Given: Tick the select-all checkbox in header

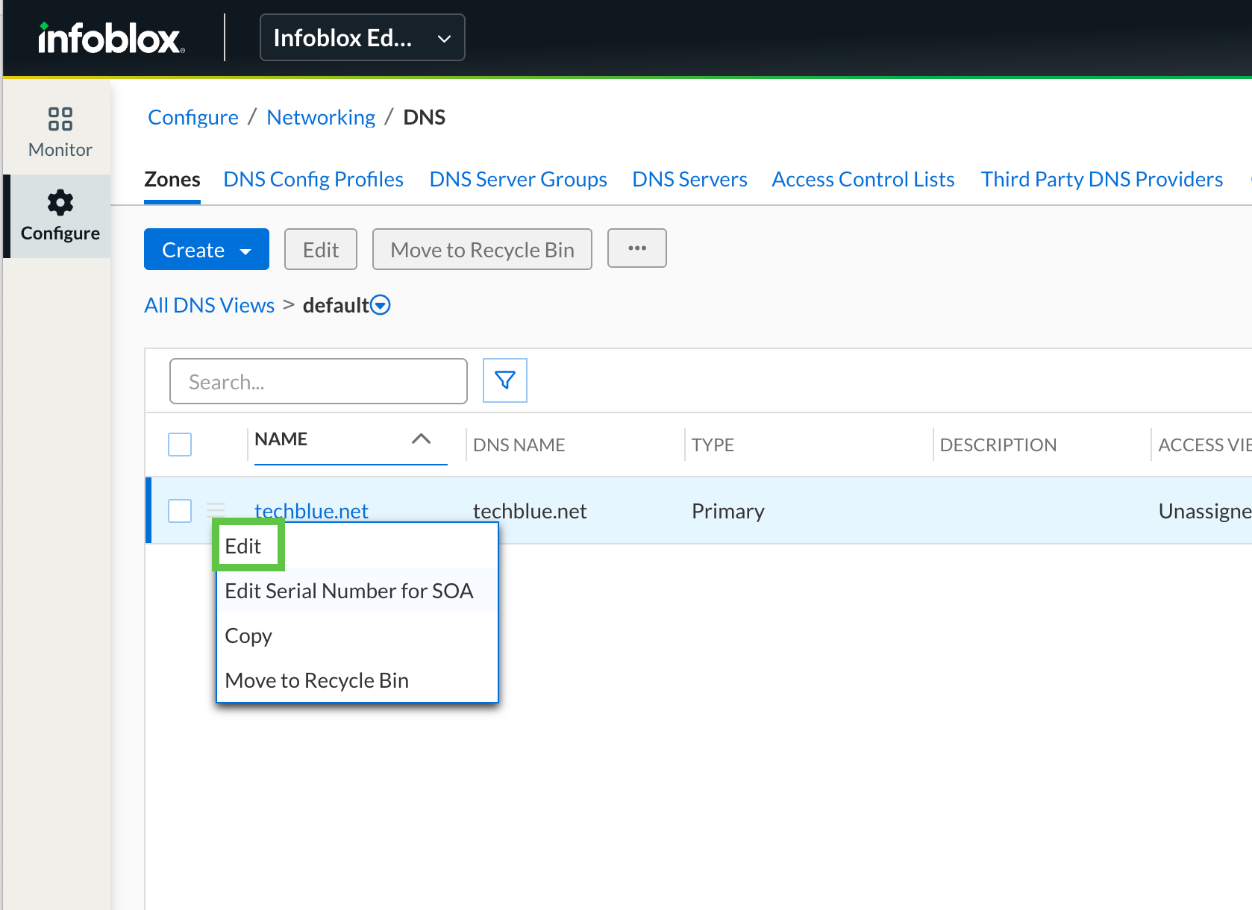Looking at the screenshot, I should point(180,445).
